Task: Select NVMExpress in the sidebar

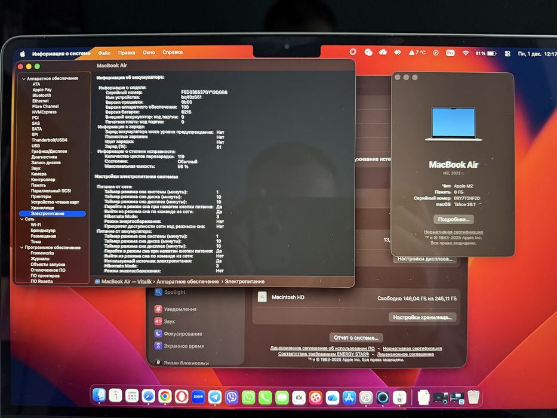Action: tap(44, 112)
